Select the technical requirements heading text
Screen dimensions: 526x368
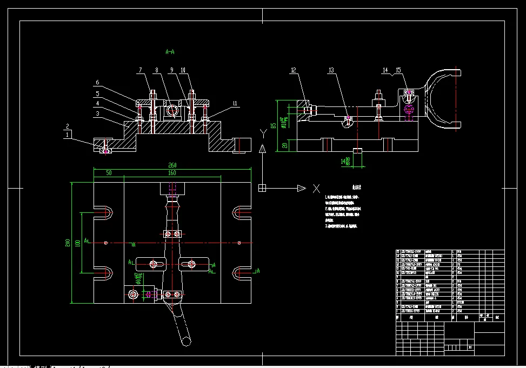coord(357,187)
